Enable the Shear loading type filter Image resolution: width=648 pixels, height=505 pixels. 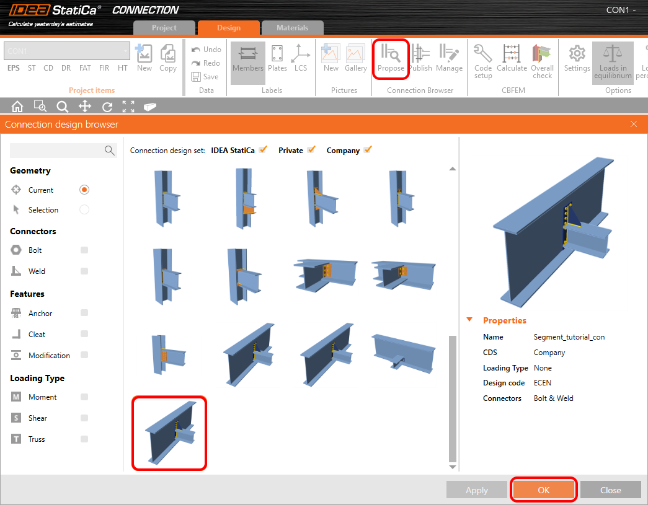84,418
